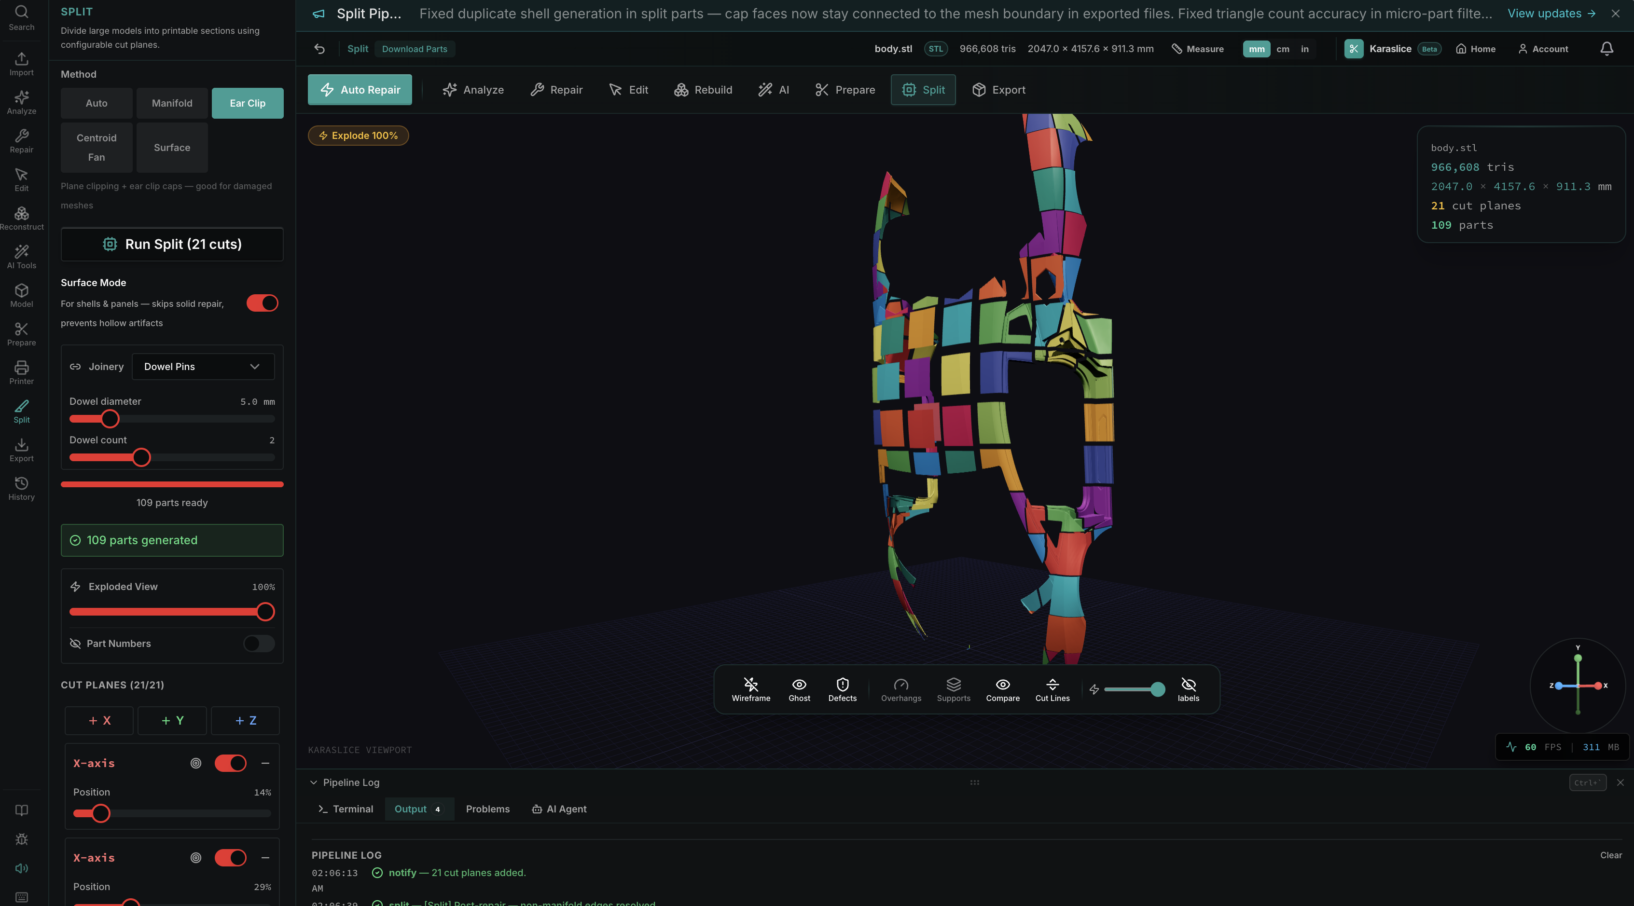The height and width of the screenshot is (906, 1634).
Task: Turn off the first X-axis cut plane
Action: click(230, 763)
